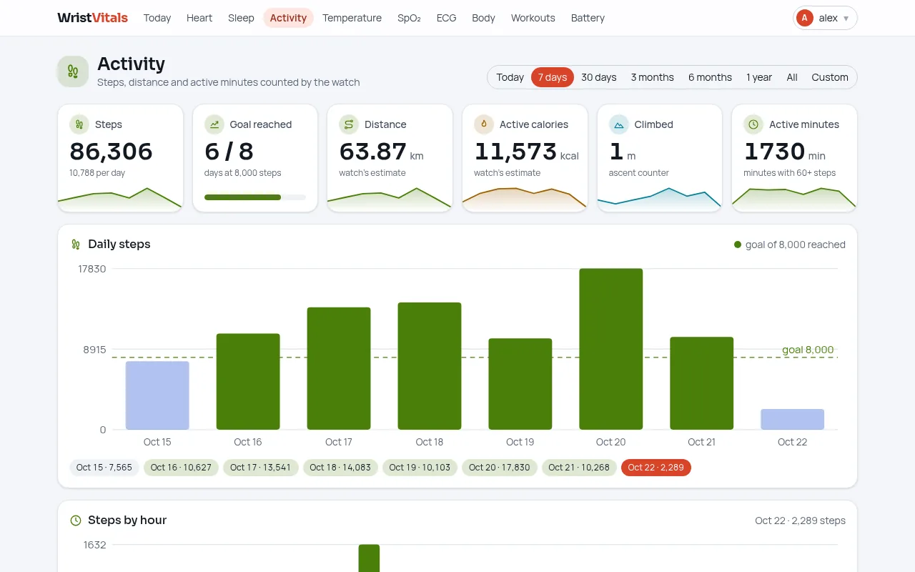Select the Oct 15 · 7,565 chip
Screen dimensions: 915x572
[x=104, y=468]
